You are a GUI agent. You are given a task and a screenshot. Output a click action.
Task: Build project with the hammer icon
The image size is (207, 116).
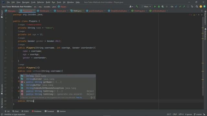coord(137,6)
